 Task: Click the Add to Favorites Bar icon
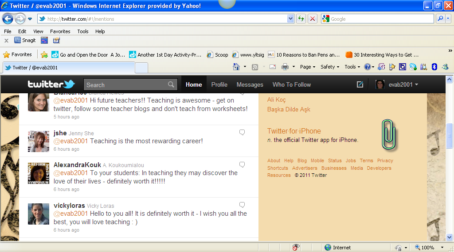(x=44, y=54)
